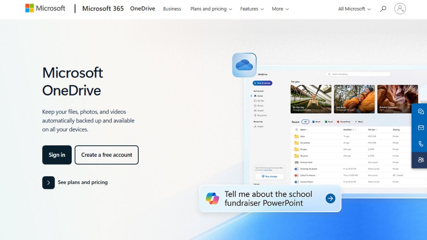This screenshot has width=427, height=240.
Task: Open the search magnifier icon
Action: [x=383, y=9]
